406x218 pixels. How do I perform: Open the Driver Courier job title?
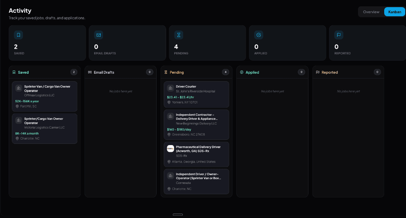tap(186, 86)
